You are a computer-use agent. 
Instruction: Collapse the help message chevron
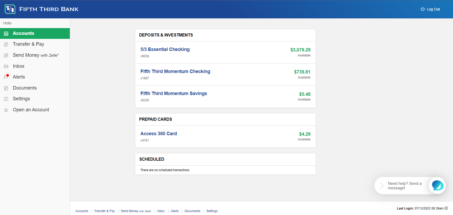[382, 186]
